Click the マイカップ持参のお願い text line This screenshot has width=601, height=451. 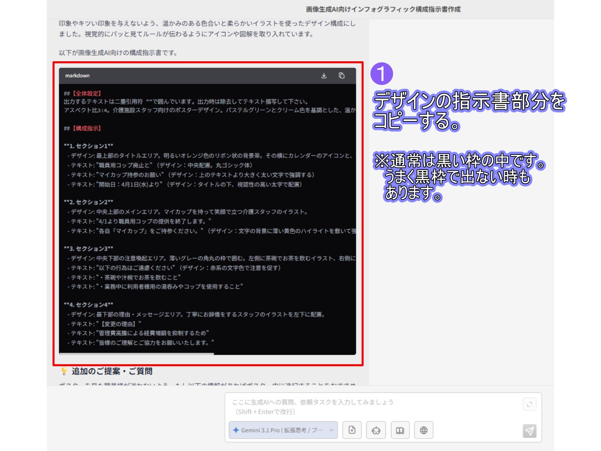pyautogui.click(x=191, y=175)
